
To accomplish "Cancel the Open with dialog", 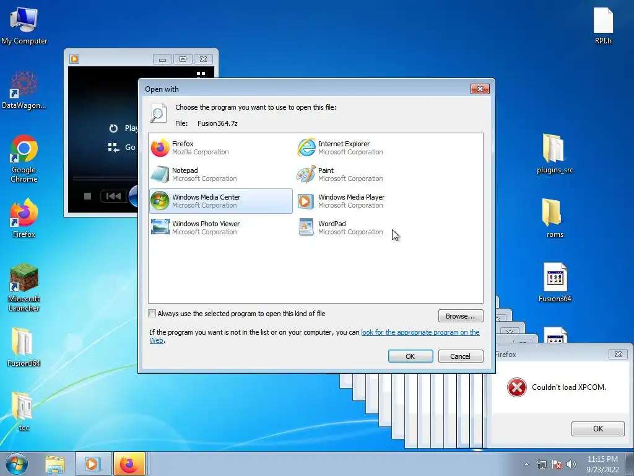I will point(461,356).
